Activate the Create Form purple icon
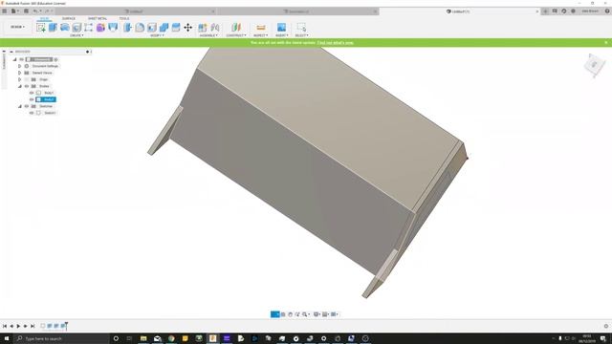 pos(100,28)
